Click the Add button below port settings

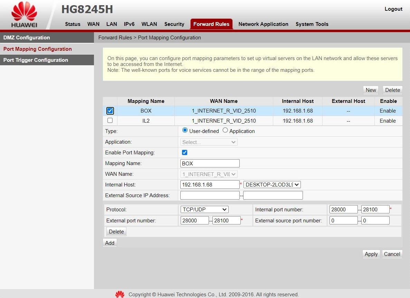pyautogui.click(x=110, y=243)
